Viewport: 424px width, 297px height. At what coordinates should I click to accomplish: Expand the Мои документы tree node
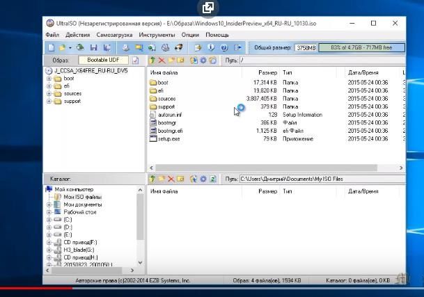49,204
